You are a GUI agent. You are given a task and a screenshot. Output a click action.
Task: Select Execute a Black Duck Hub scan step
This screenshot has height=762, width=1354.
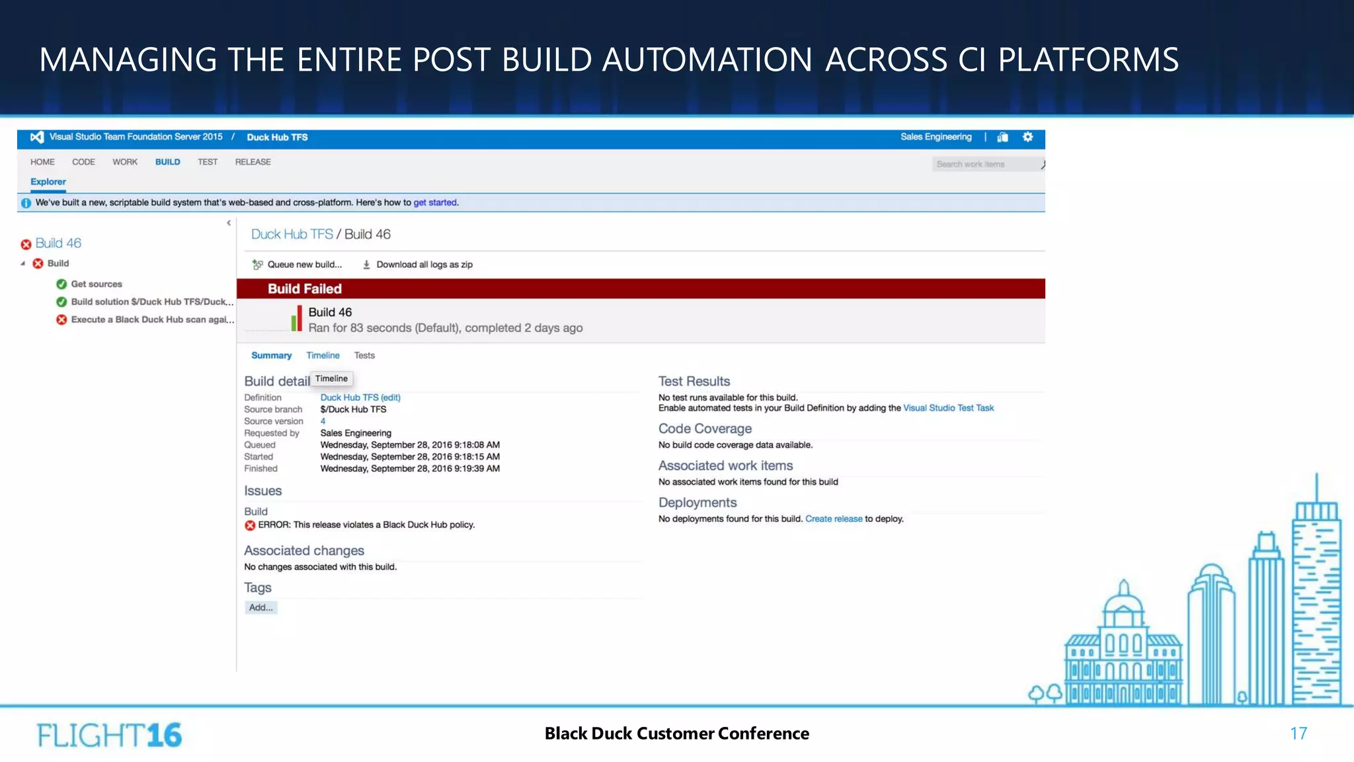pos(152,319)
